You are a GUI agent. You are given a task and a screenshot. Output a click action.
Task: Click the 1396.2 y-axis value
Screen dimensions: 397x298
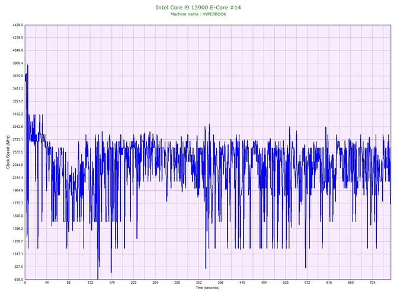coord(18,228)
